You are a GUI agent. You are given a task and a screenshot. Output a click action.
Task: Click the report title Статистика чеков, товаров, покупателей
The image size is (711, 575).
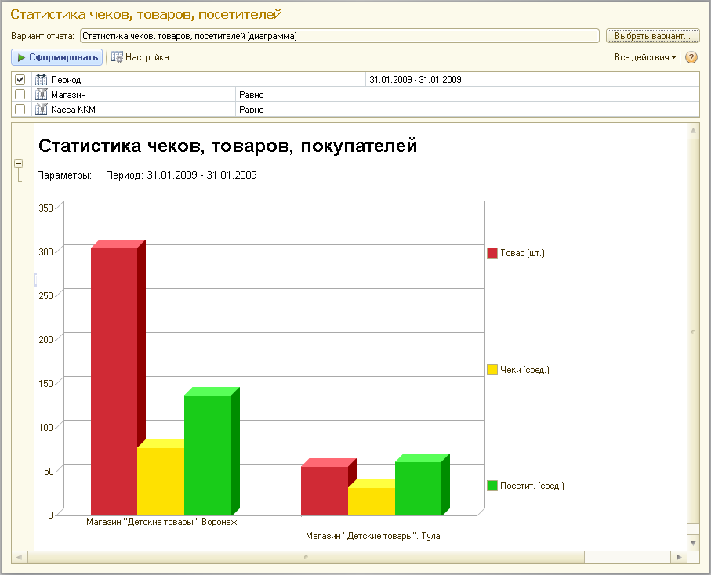pos(227,146)
